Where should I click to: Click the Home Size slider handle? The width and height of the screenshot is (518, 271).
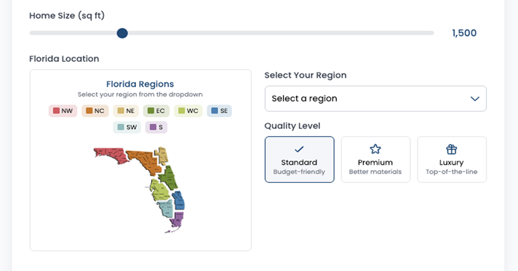(122, 33)
